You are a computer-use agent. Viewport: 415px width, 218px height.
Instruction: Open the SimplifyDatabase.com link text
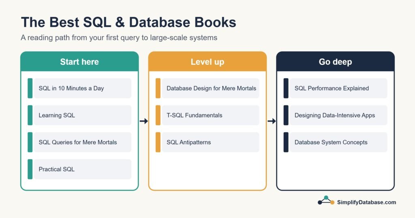366,202
